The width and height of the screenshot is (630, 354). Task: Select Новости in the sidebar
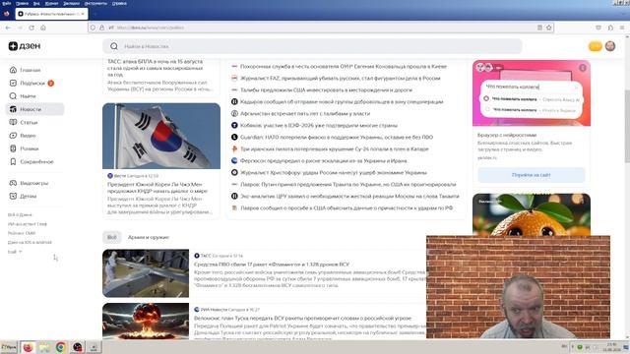coord(35,109)
